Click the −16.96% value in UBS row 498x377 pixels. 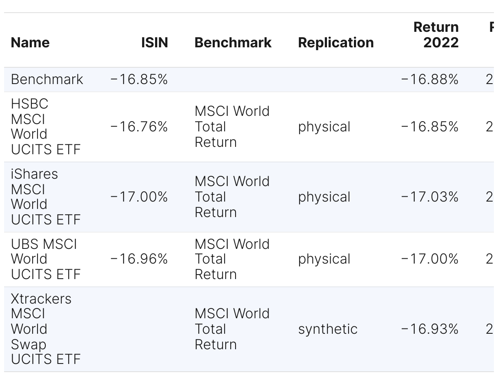pyautogui.click(x=139, y=259)
